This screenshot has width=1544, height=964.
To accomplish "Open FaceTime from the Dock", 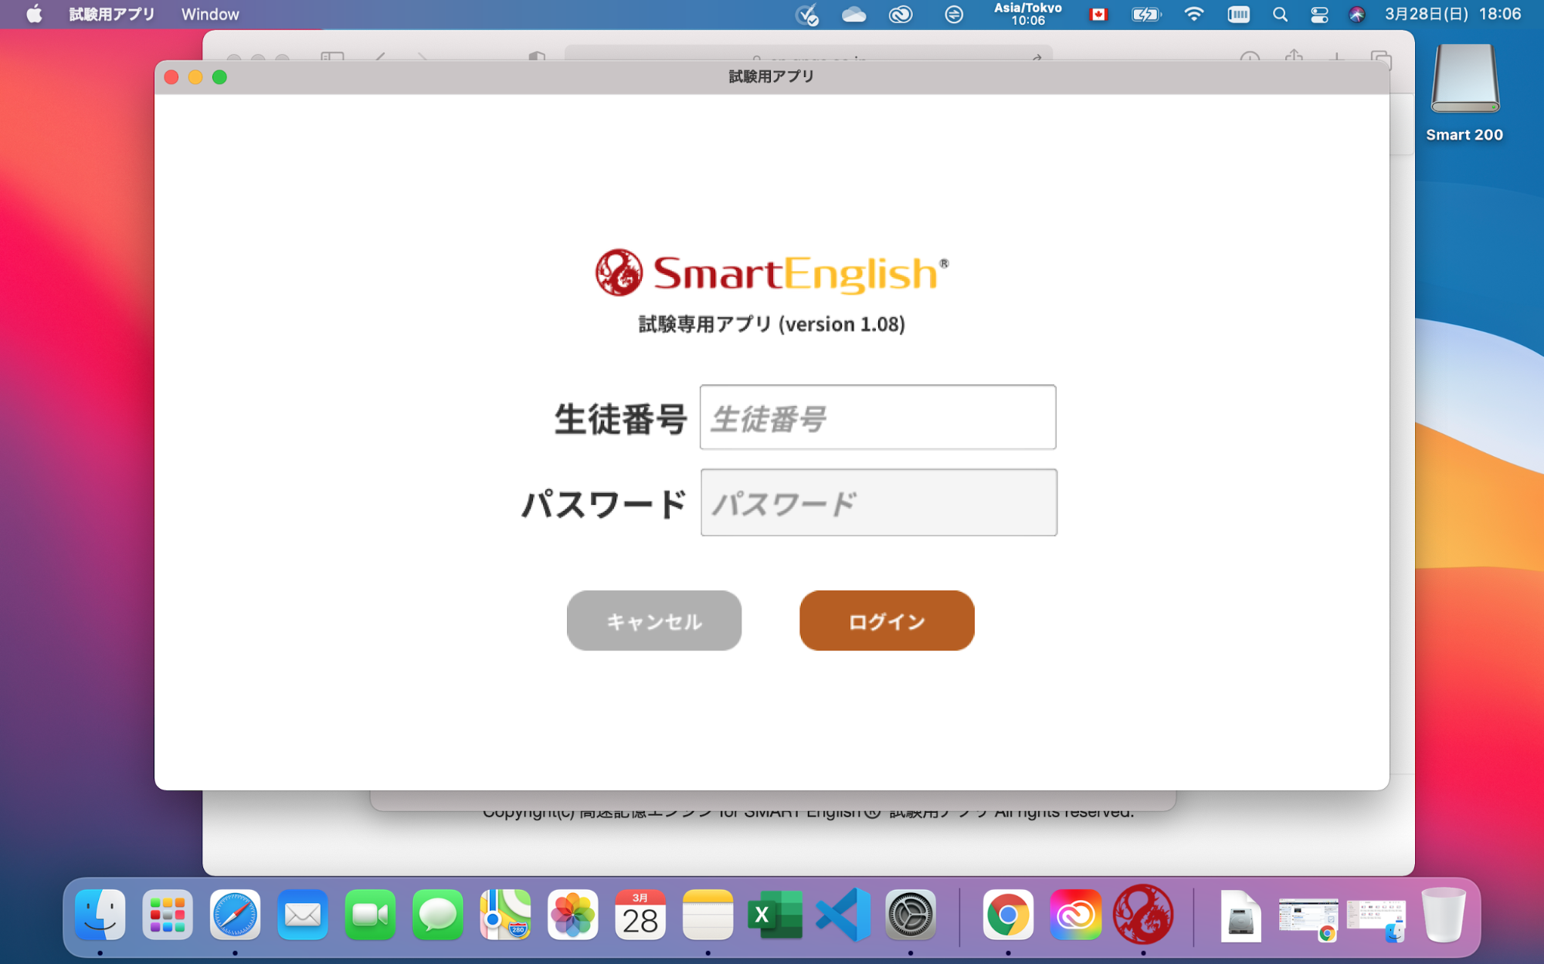I will click(370, 915).
